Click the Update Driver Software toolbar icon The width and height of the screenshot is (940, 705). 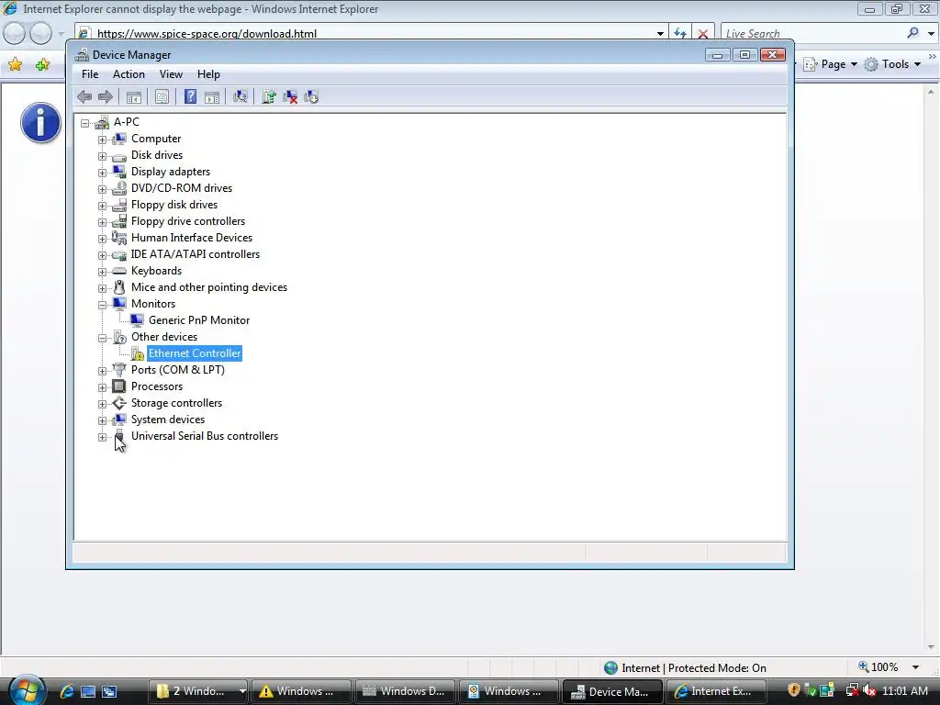point(269,96)
